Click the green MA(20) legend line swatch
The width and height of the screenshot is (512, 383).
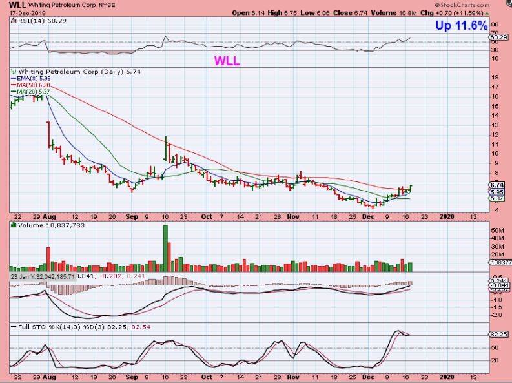pyautogui.click(x=14, y=92)
